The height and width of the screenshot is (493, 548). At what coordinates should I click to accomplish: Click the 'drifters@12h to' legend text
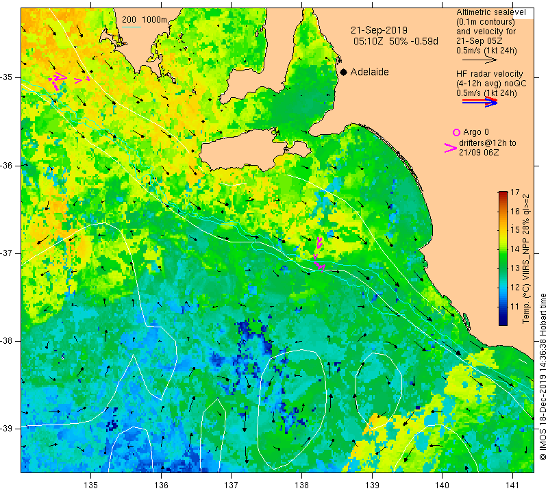click(x=487, y=143)
